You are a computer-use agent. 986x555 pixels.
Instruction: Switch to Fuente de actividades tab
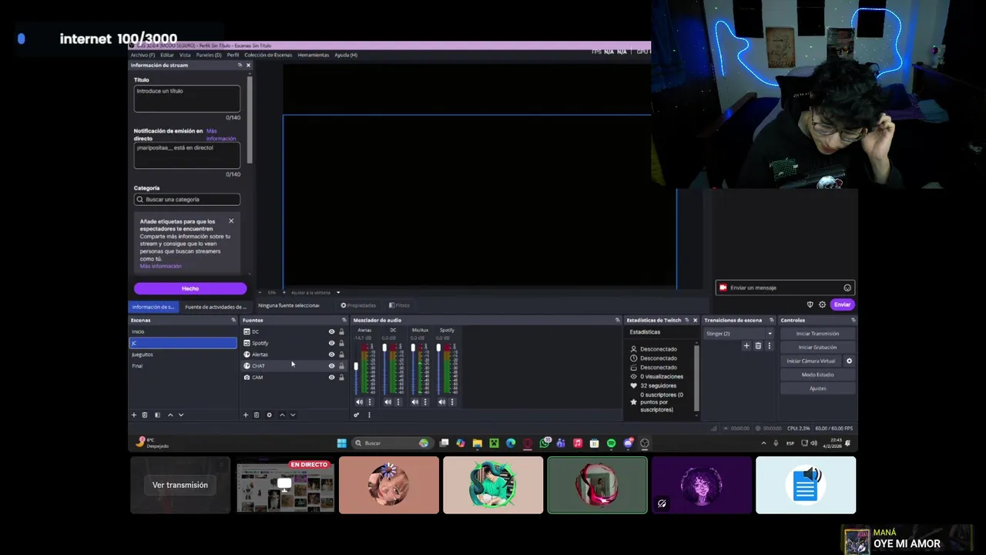tap(215, 307)
